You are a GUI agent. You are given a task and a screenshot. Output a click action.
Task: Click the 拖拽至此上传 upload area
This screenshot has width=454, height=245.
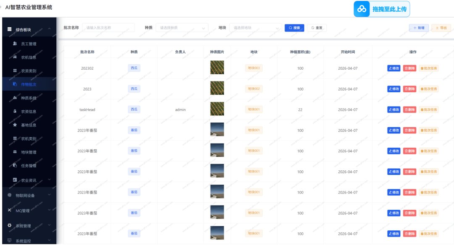382,9
